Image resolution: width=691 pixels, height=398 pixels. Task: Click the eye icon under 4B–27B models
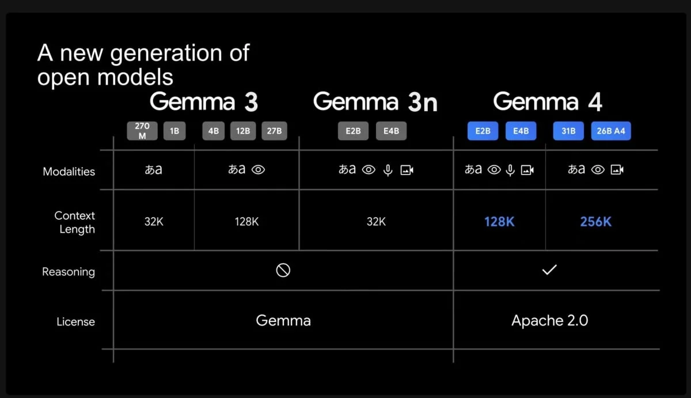[x=258, y=170]
